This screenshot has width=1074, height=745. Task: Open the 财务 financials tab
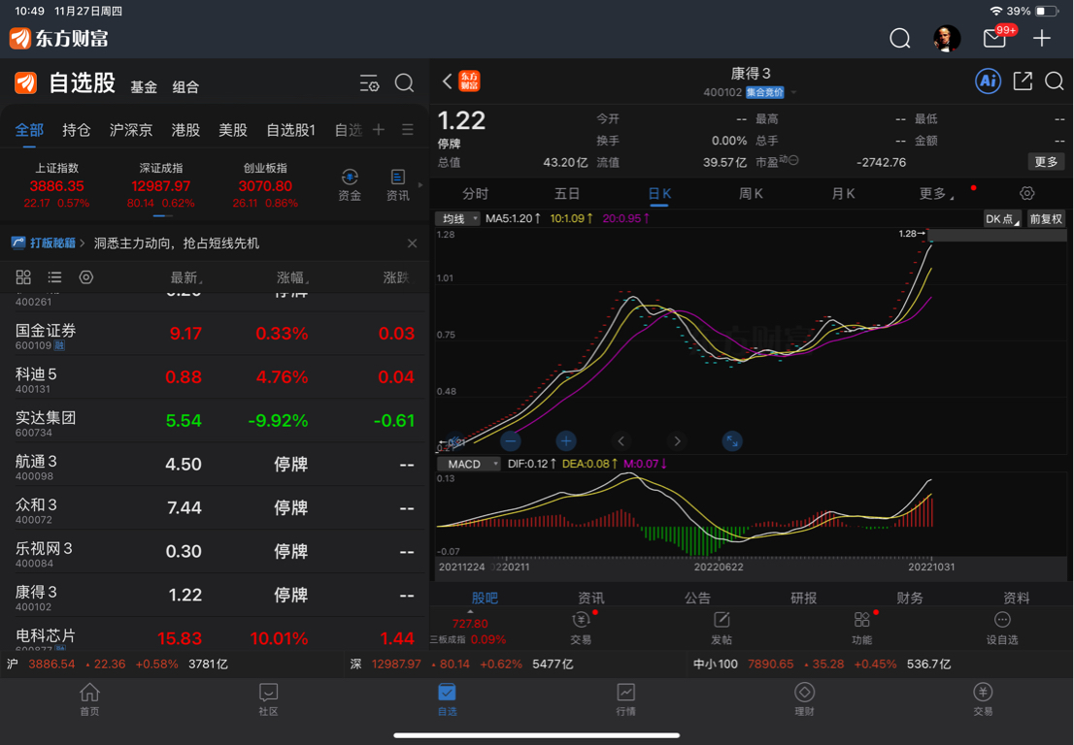[x=910, y=598]
